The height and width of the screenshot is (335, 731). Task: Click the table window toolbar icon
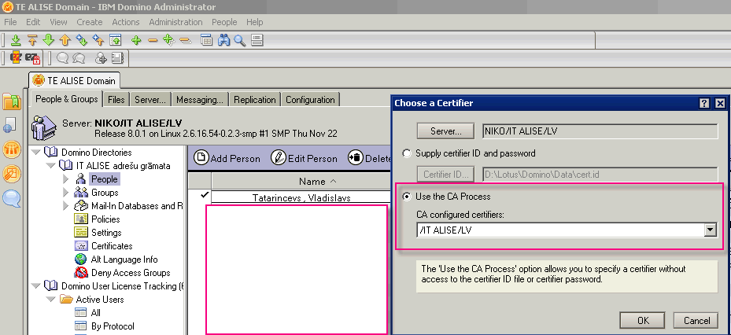[206, 40]
